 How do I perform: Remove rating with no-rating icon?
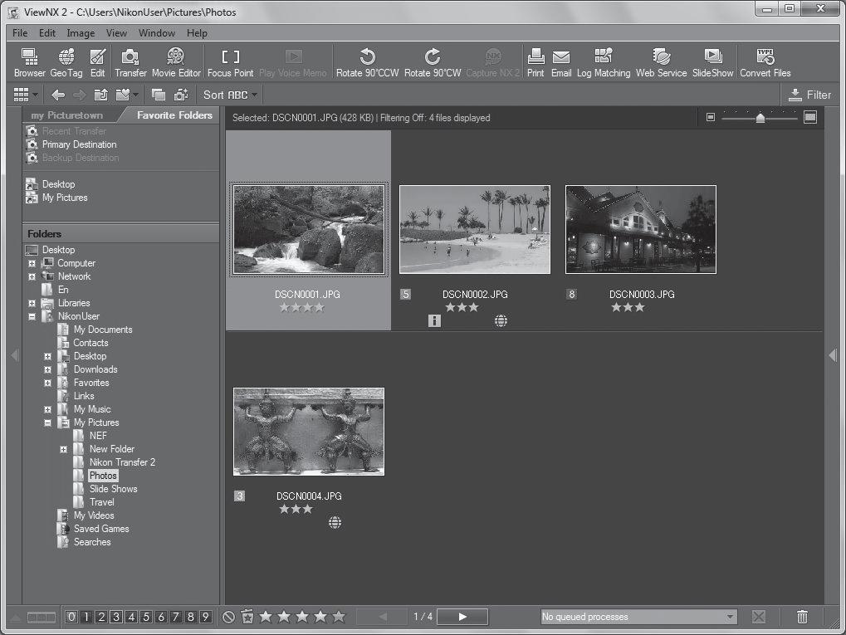[229, 617]
